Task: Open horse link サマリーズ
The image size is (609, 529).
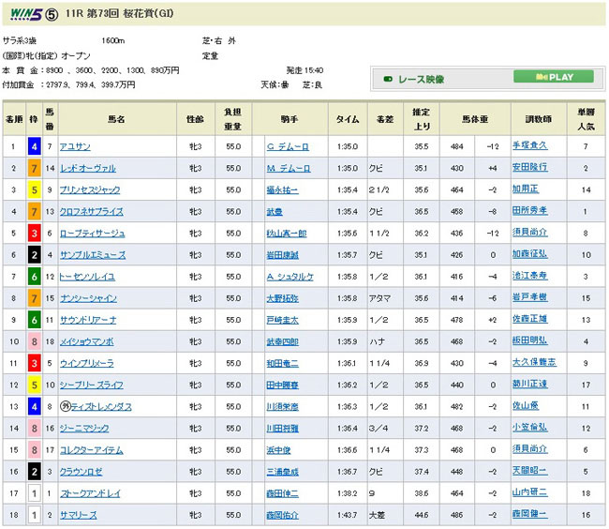Action: (x=80, y=515)
